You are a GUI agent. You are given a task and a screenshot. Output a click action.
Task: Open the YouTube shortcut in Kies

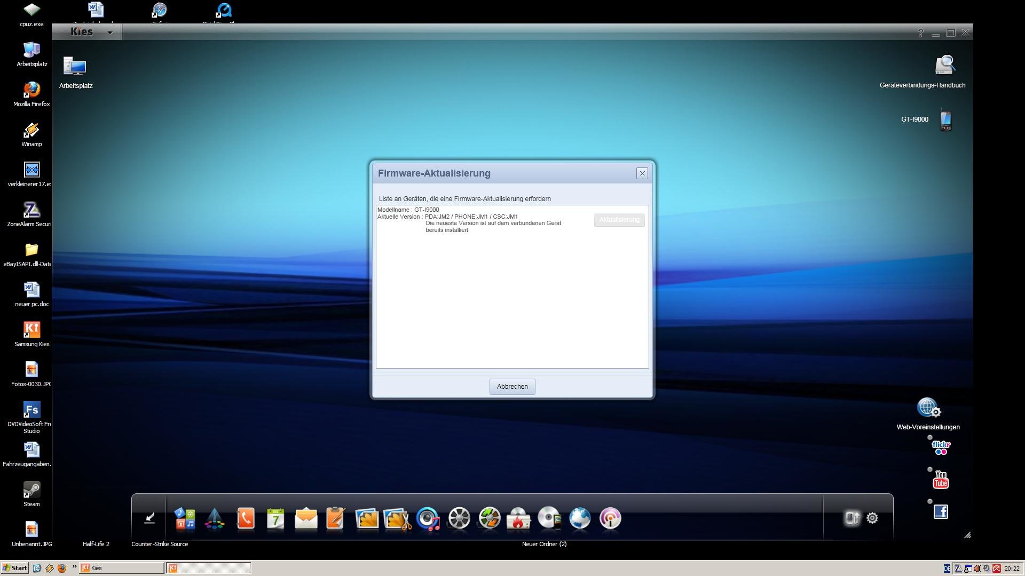coord(941,479)
